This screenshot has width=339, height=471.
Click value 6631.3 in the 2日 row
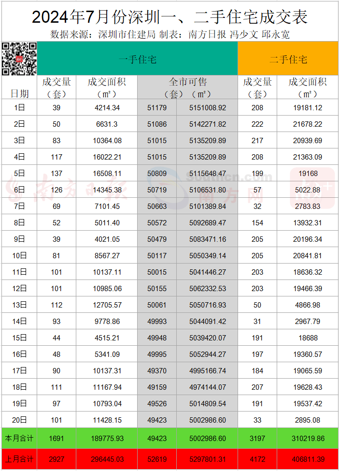(x=107, y=124)
